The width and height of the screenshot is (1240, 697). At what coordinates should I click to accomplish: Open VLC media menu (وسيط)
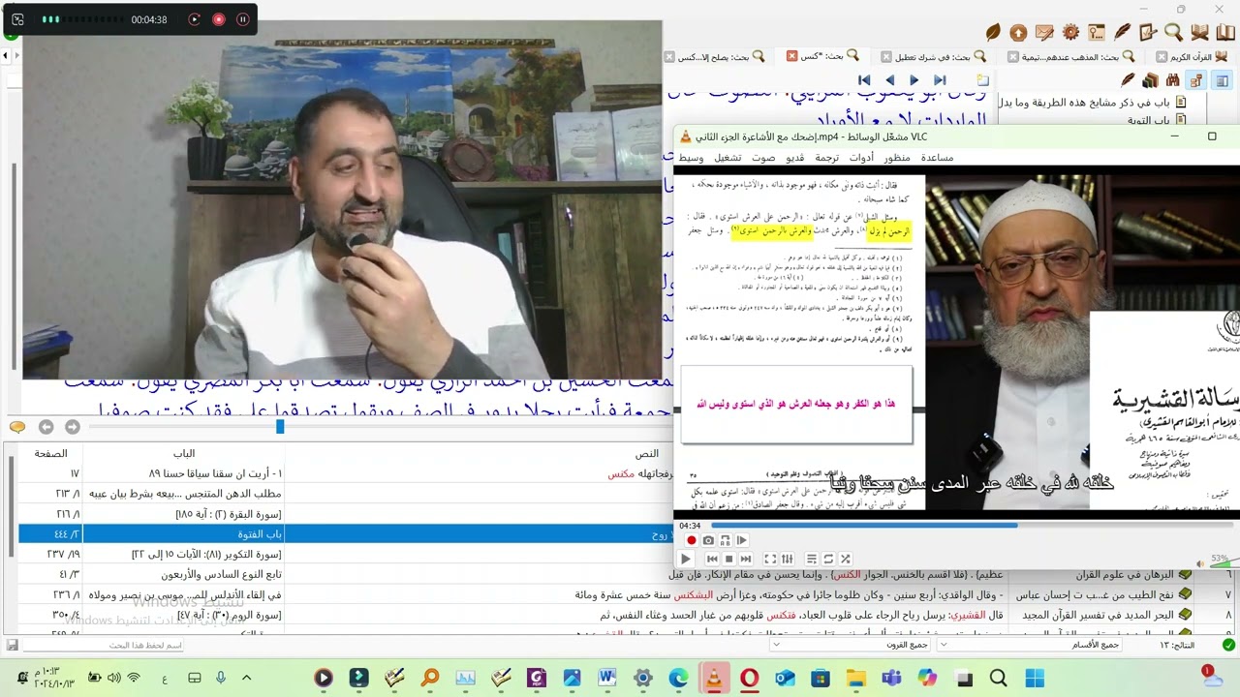(691, 157)
